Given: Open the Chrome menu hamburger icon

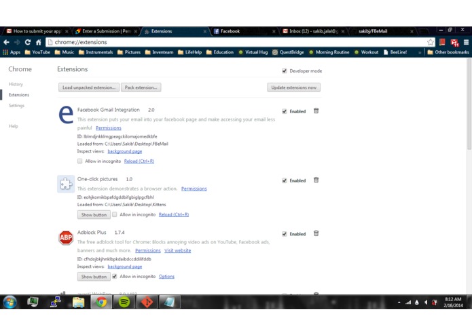Looking at the screenshot, I should [466, 42].
